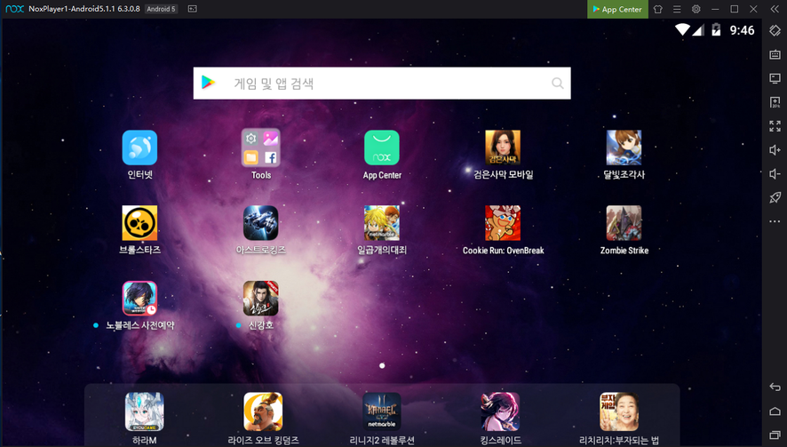
Task: Click the Android back button in sidebar
Action: click(x=775, y=387)
